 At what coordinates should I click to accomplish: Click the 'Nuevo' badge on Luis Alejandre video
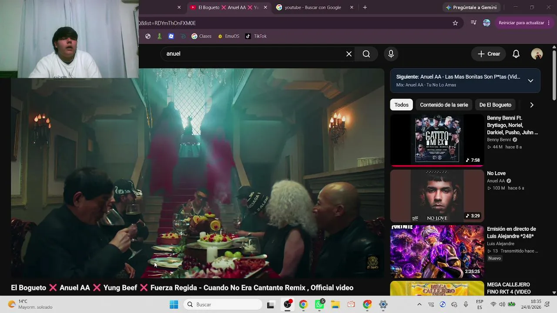click(x=494, y=258)
